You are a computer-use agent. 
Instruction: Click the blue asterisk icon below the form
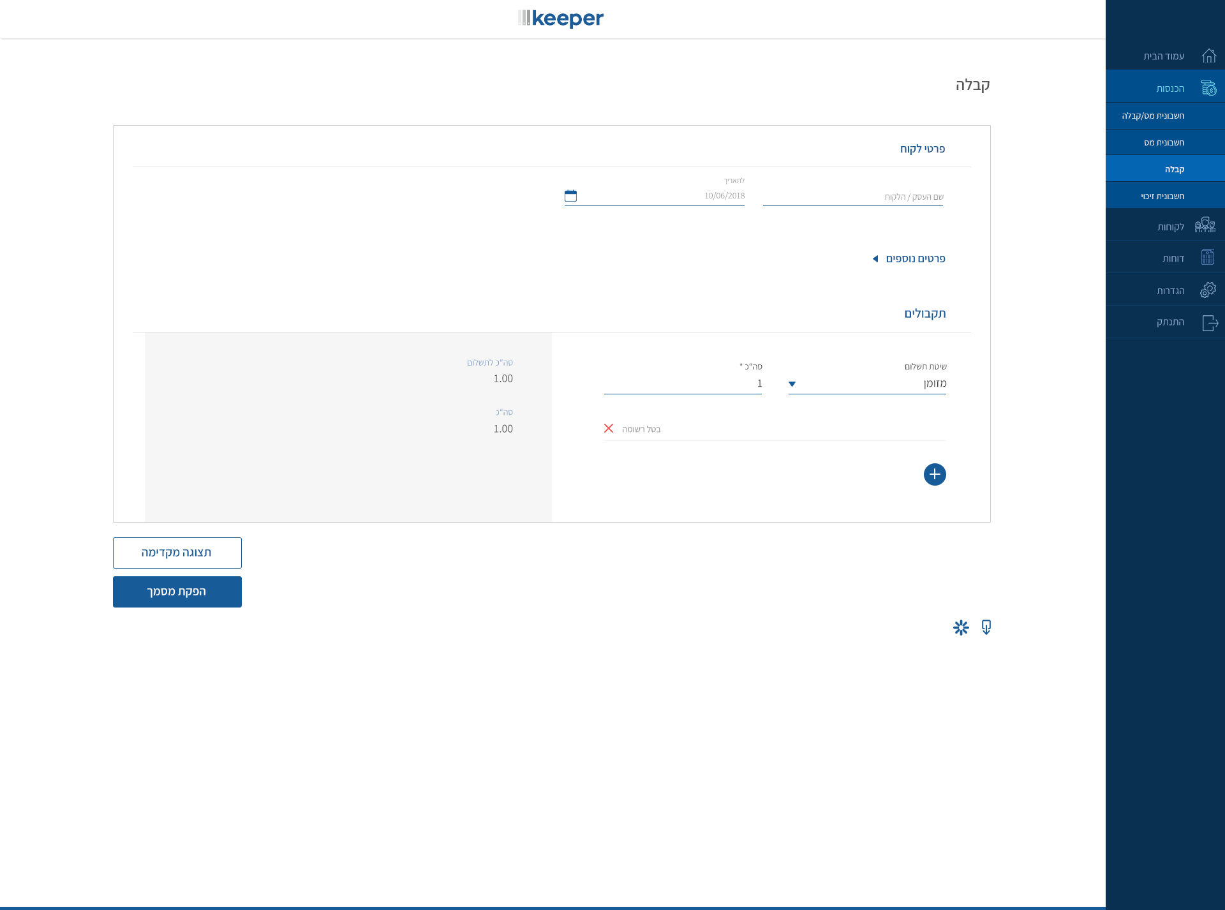[961, 628]
